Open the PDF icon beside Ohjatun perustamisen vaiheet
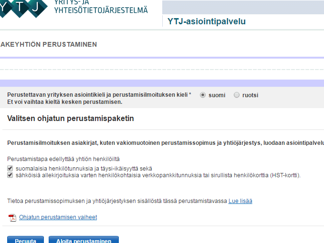 pyautogui.click(x=12, y=218)
